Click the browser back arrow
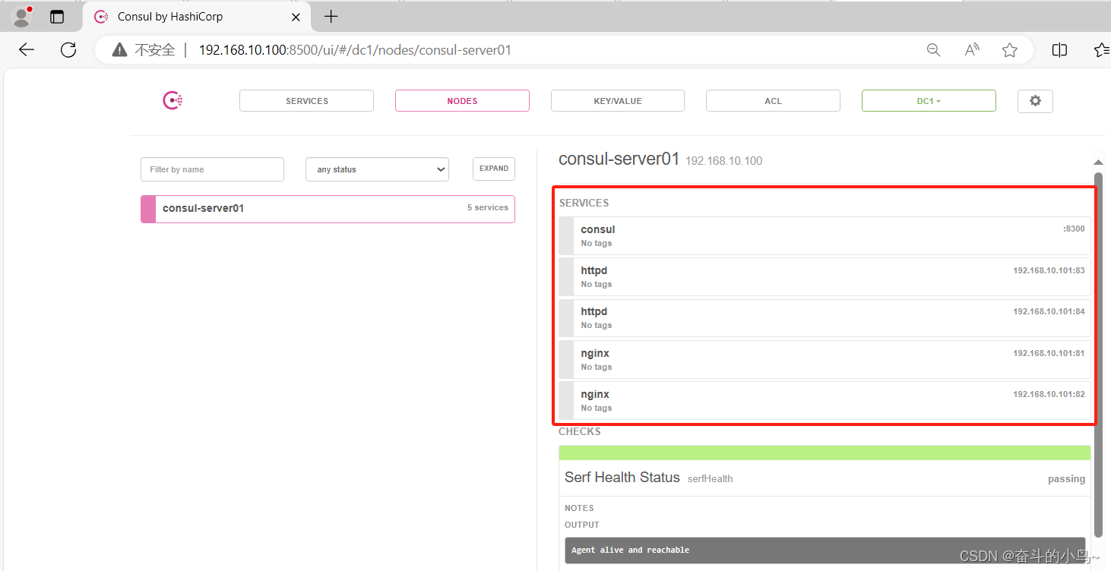1111x571 pixels. point(26,49)
